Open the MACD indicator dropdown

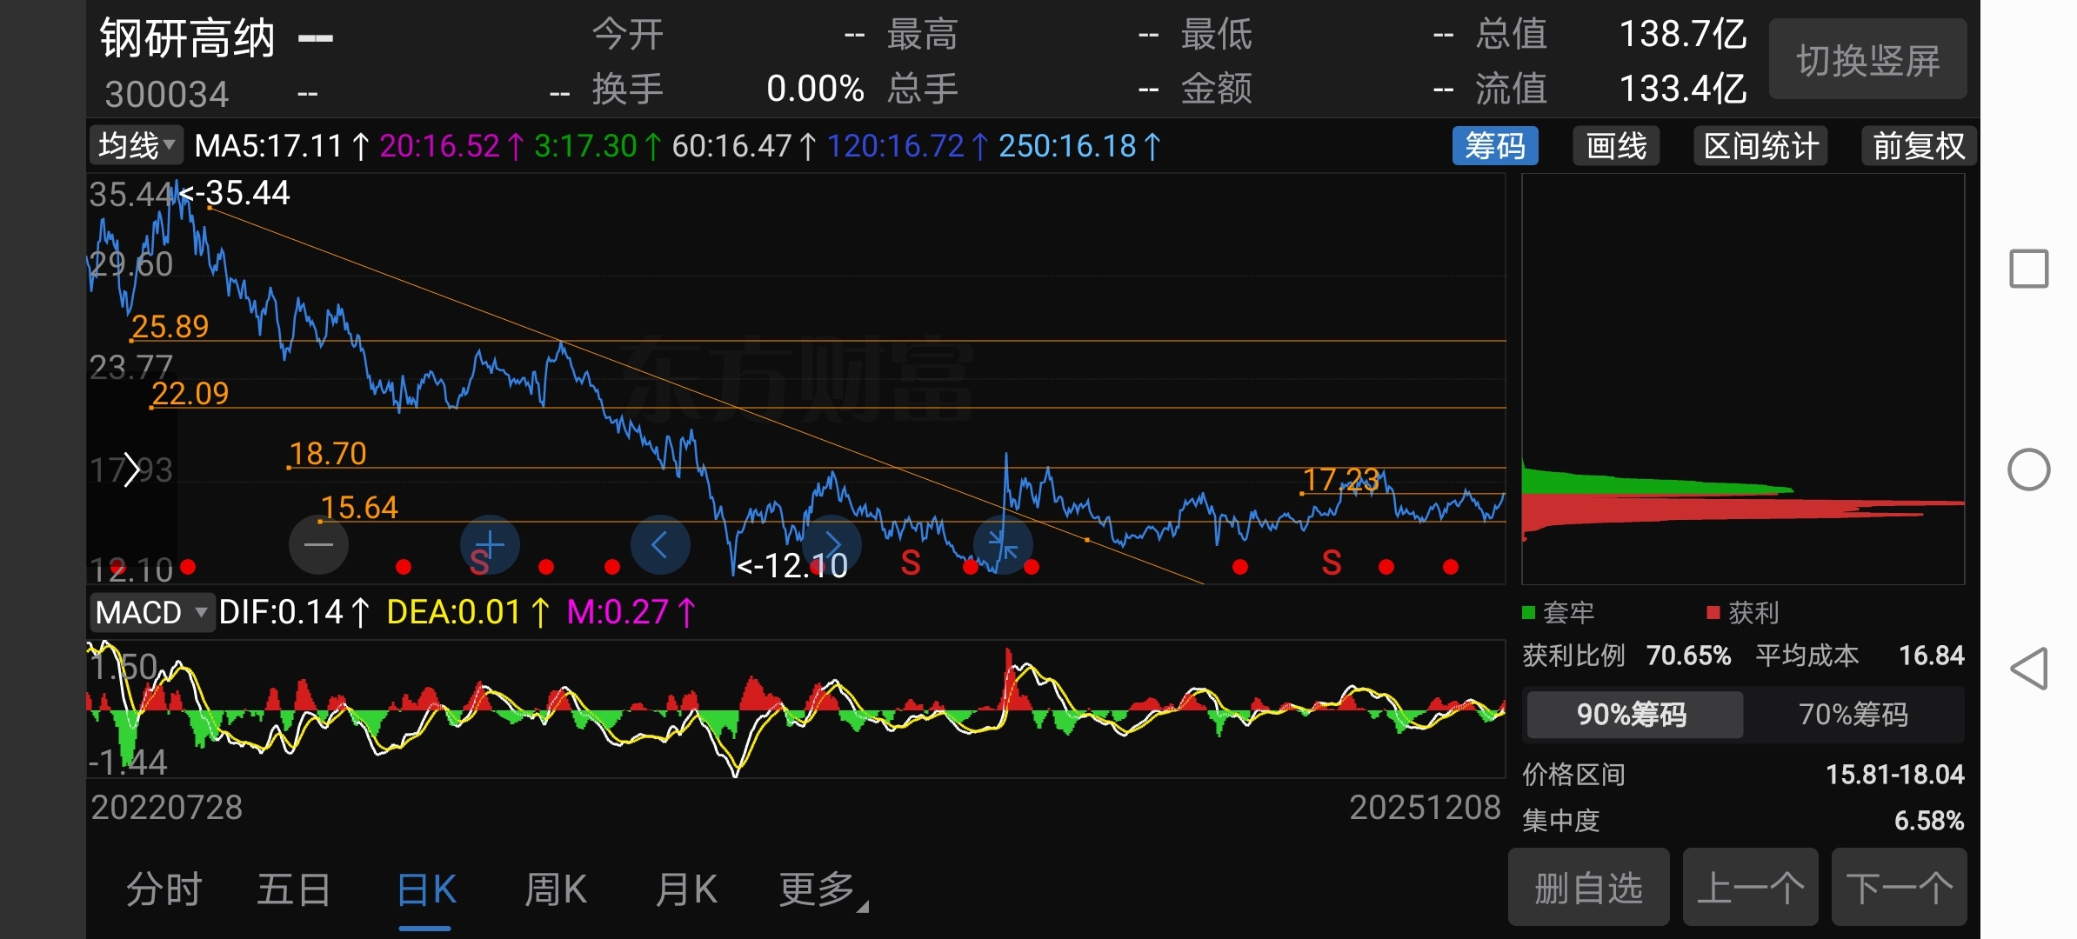coord(151,613)
